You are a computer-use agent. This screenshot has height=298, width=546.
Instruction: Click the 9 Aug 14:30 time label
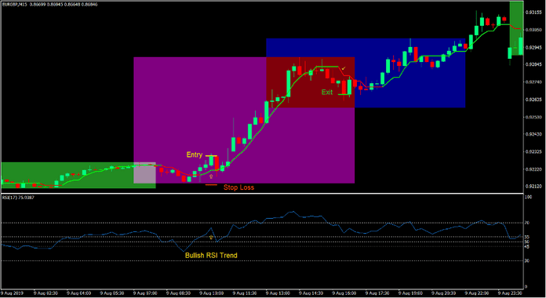click(x=311, y=293)
